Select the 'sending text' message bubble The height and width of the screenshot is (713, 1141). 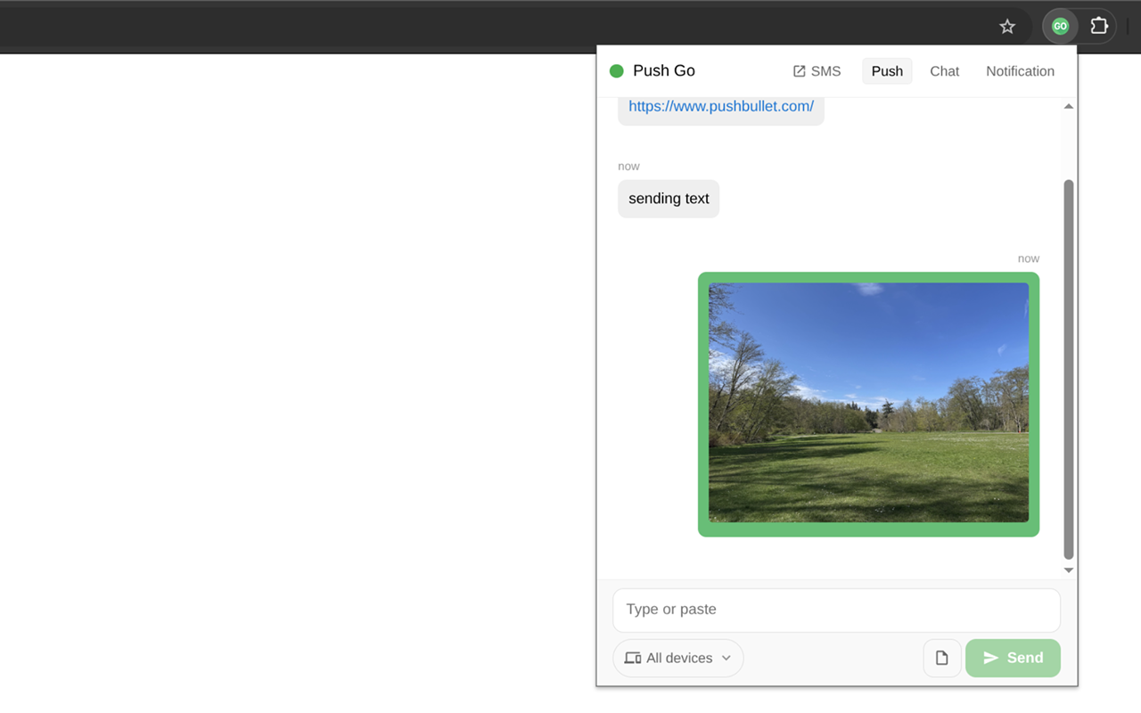[x=669, y=199]
